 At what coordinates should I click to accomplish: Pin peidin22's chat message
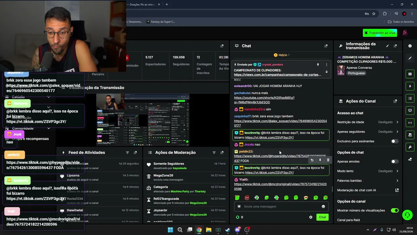point(320,160)
